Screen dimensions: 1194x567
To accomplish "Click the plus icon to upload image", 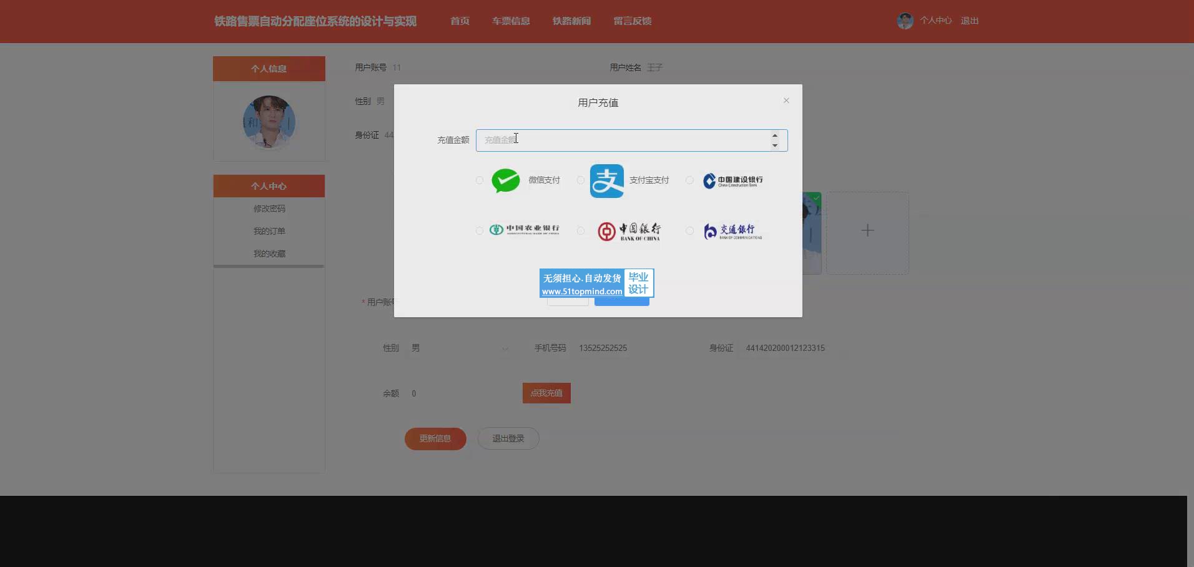I will pyautogui.click(x=867, y=230).
